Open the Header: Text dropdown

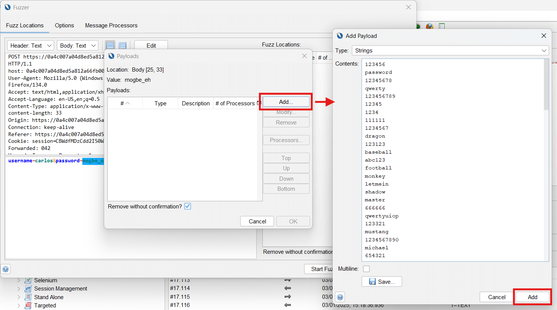point(30,45)
